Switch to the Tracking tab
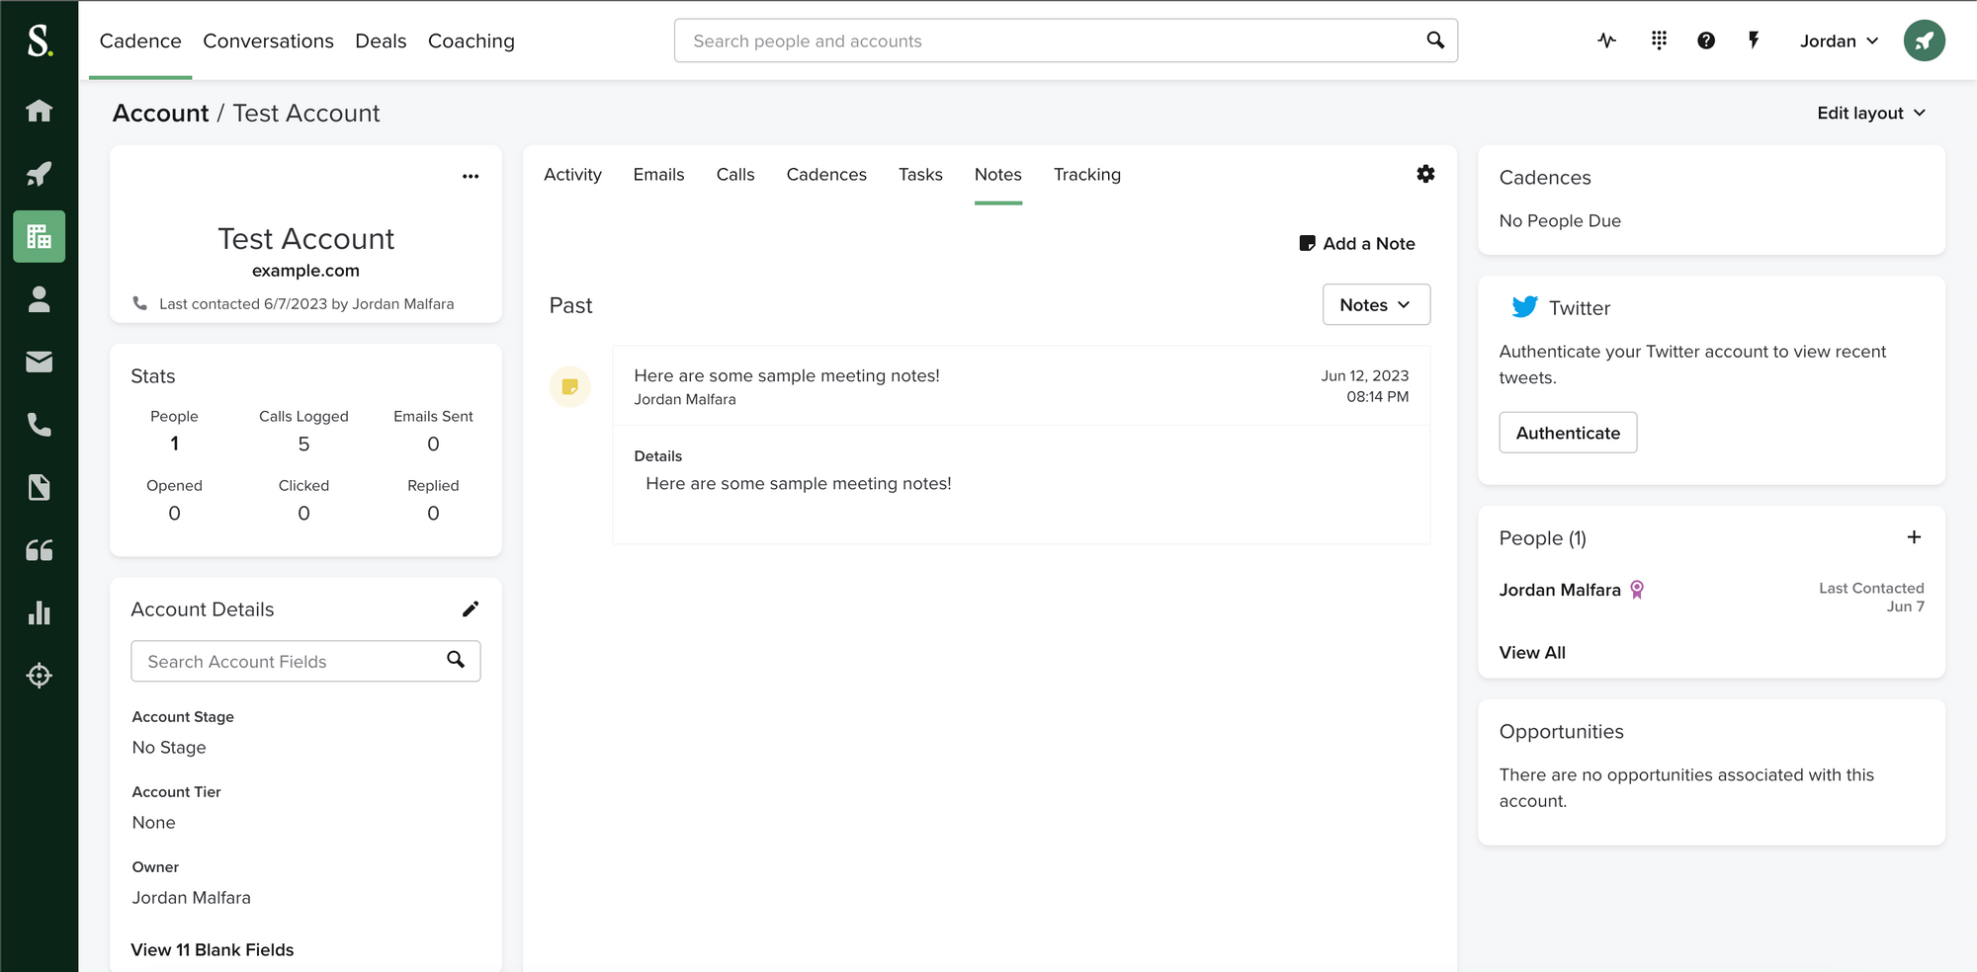 point(1086,175)
